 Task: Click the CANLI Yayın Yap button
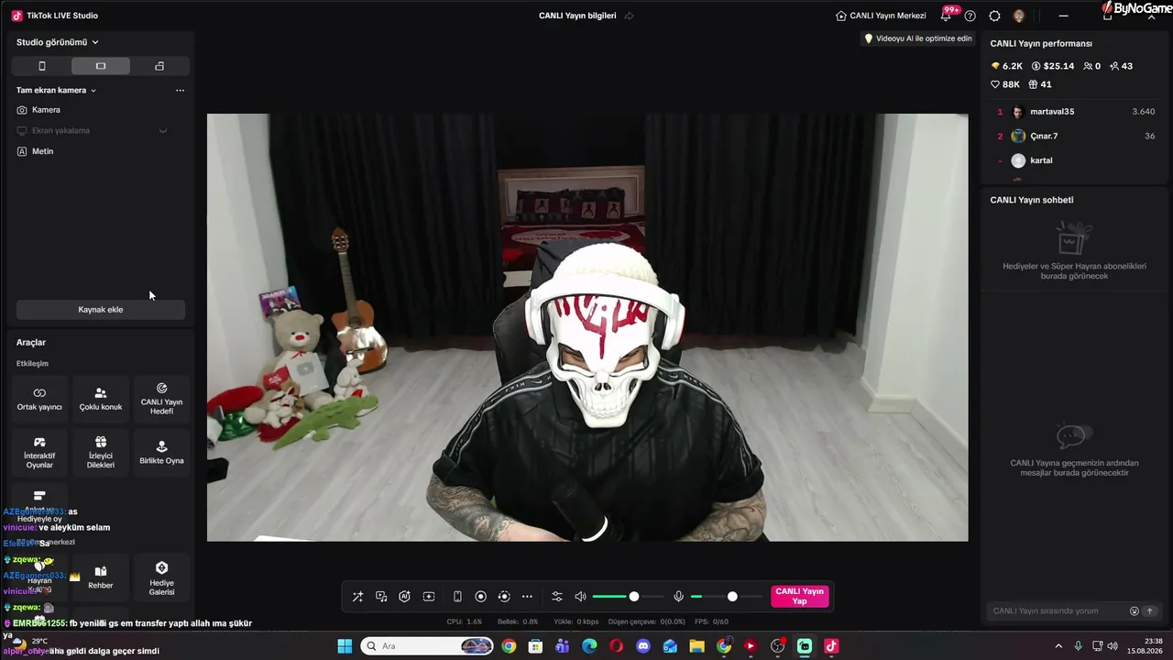click(x=800, y=597)
